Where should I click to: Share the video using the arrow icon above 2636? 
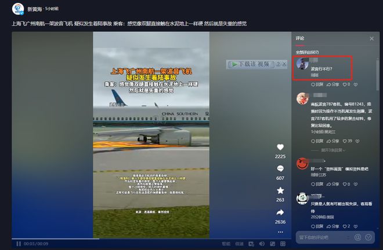click(280, 212)
